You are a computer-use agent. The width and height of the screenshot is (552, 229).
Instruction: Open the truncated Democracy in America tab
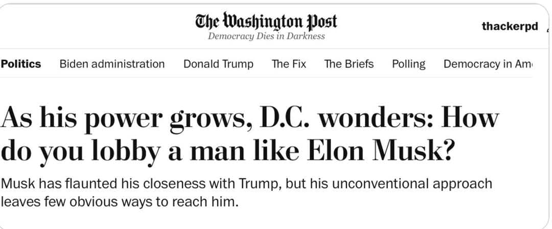pyautogui.click(x=488, y=64)
